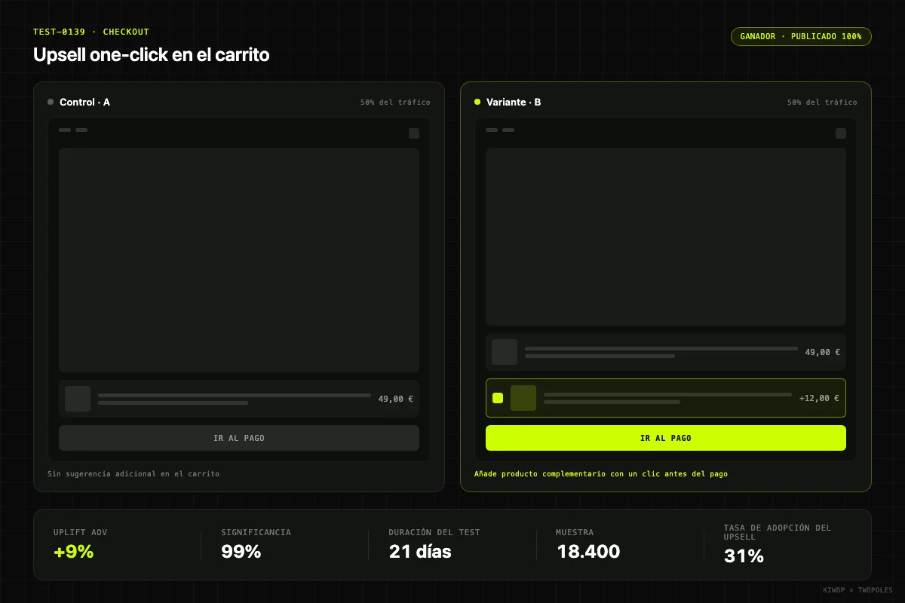Click the large image placeholder in Control A
The height and width of the screenshot is (603, 905).
click(x=239, y=260)
